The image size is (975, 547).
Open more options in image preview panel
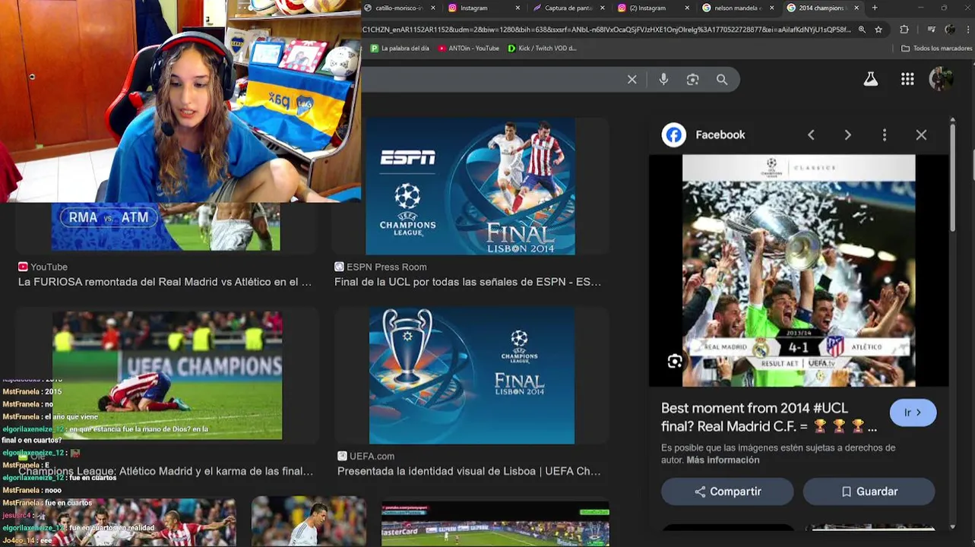coord(884,134)
